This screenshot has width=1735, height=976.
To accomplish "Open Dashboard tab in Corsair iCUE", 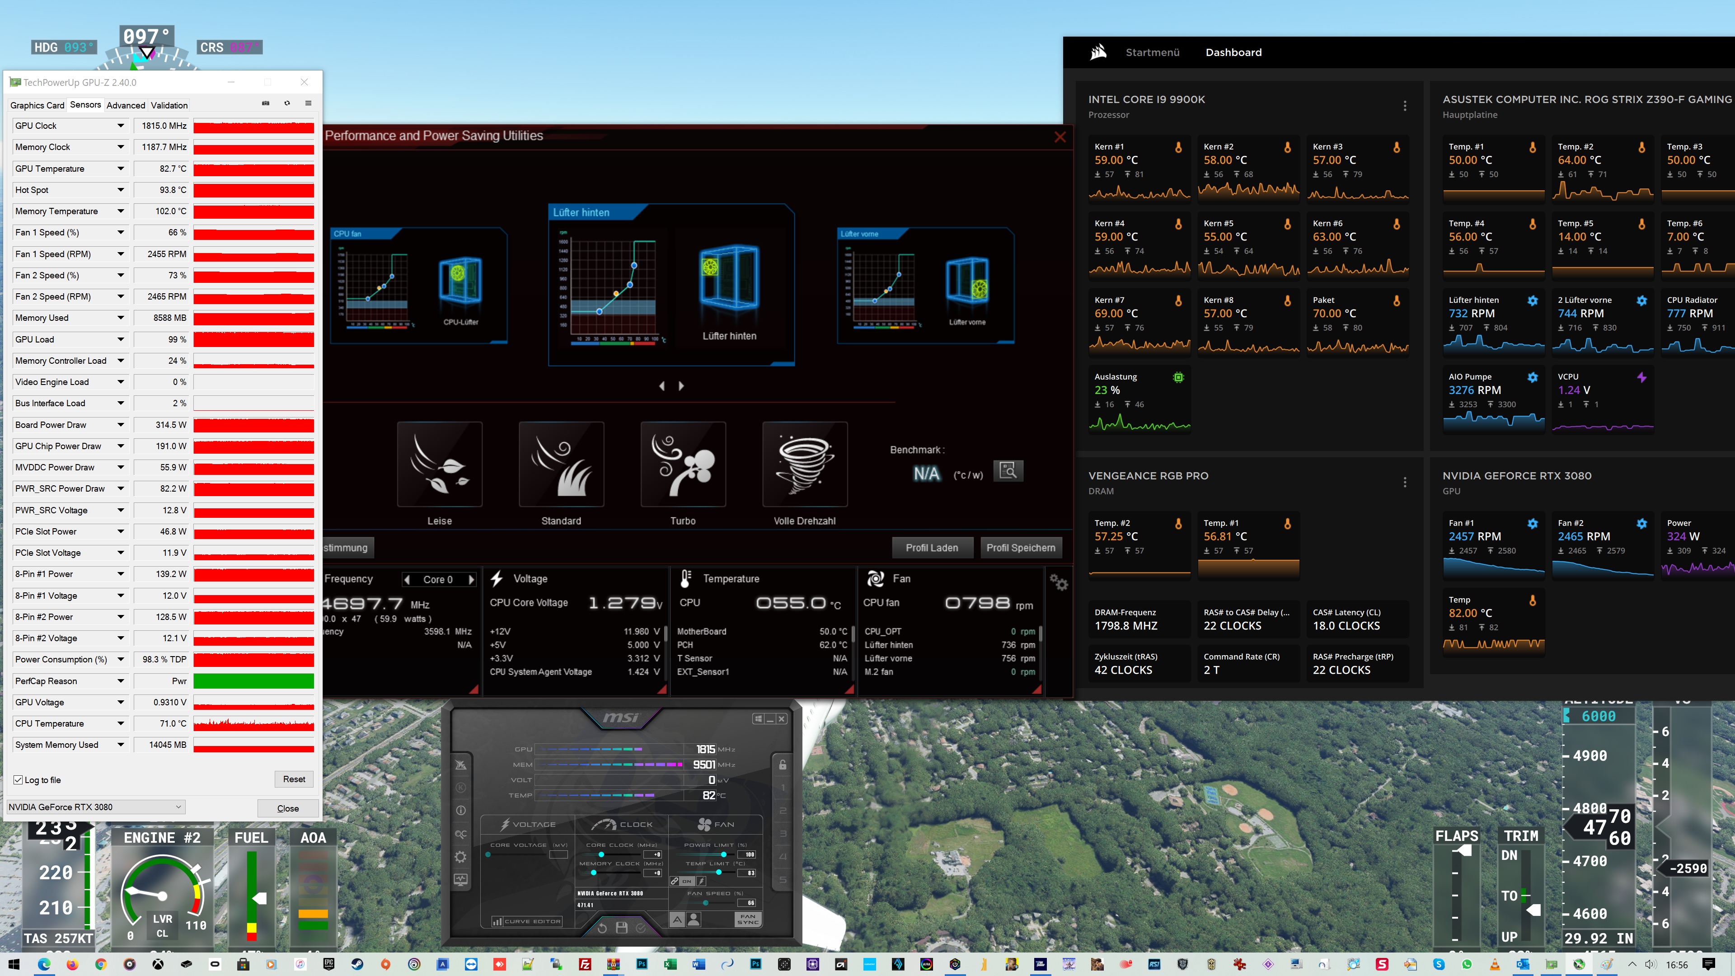I will (x=1233, y=52).
